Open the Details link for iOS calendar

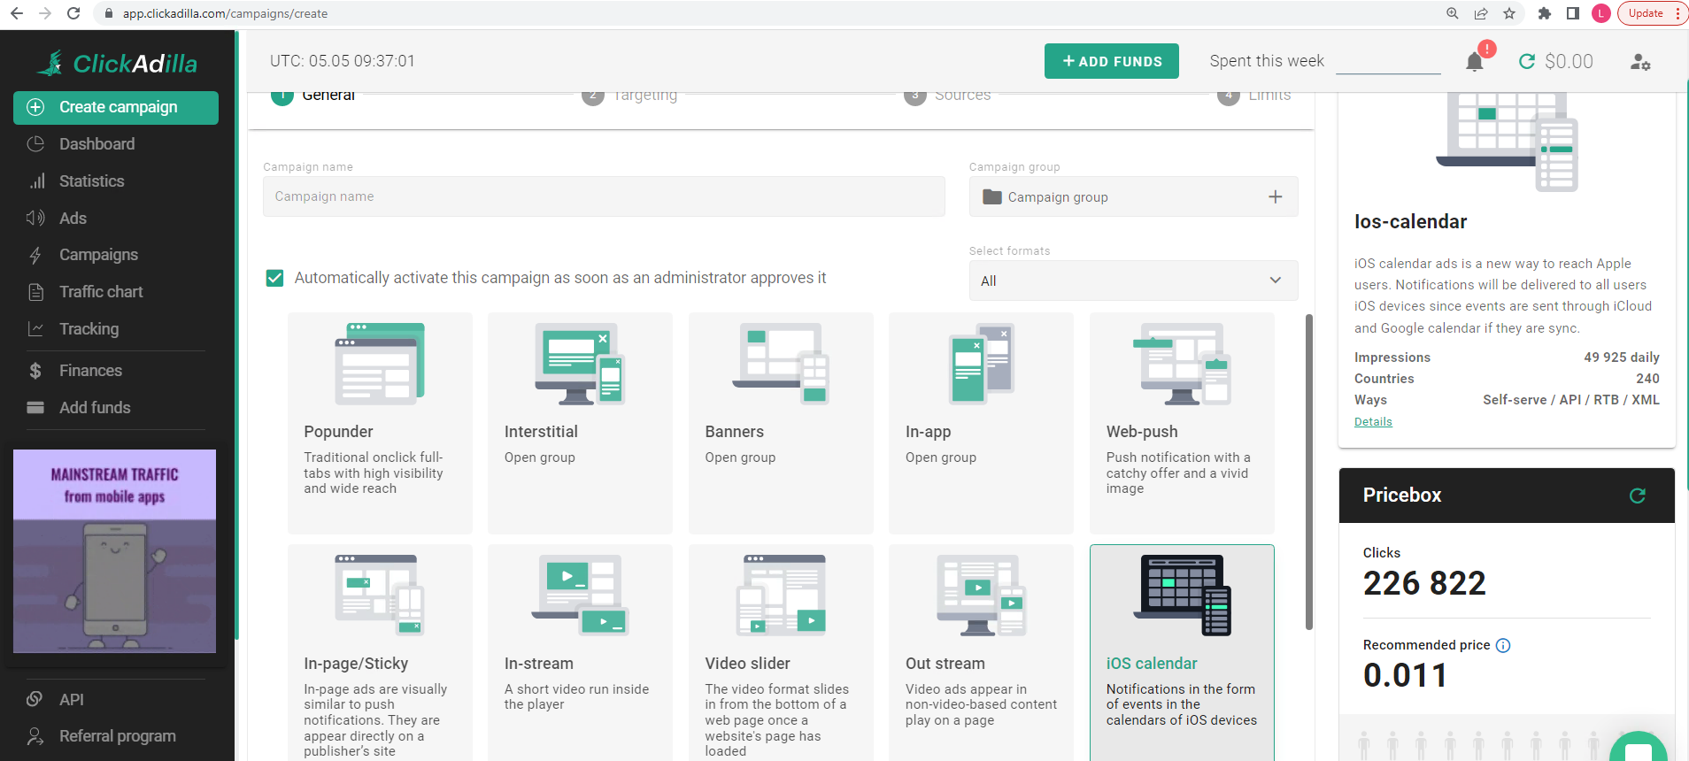[1373, 422]
